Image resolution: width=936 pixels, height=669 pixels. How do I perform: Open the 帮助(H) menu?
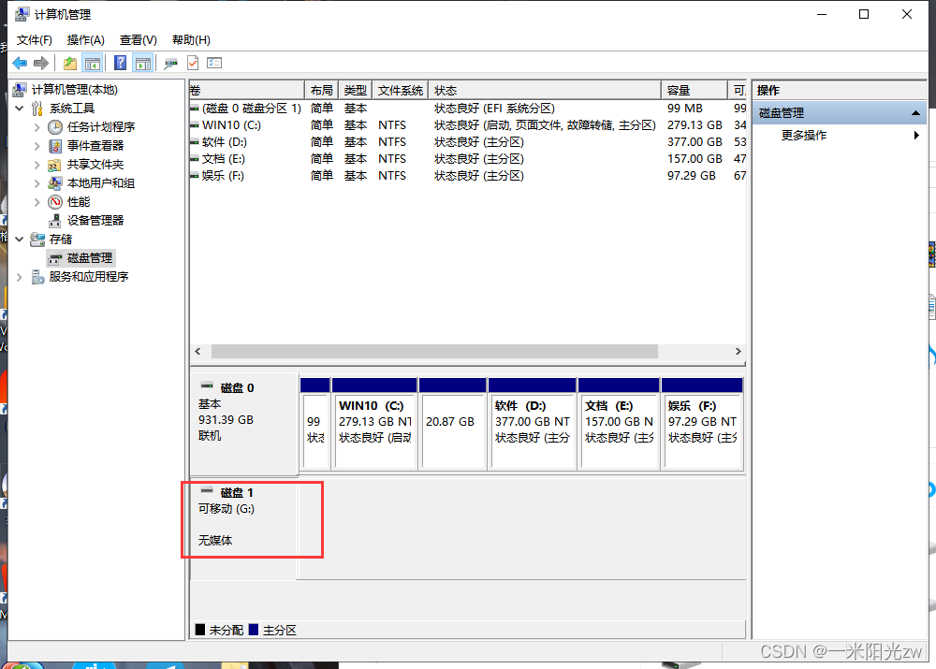tap(191, 40)
